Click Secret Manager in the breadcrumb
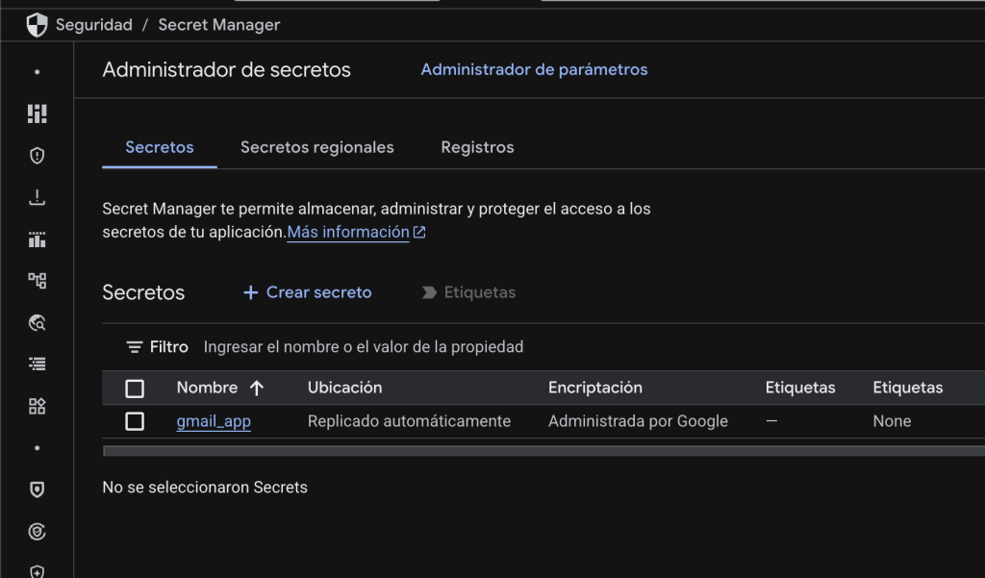The image size is (985, 578). point(219,25)
